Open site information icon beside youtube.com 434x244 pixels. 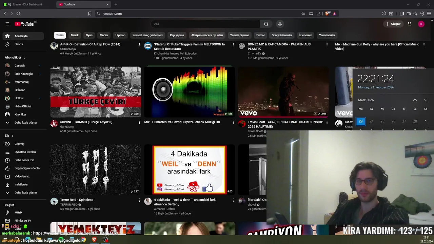[x=98, y=14]
